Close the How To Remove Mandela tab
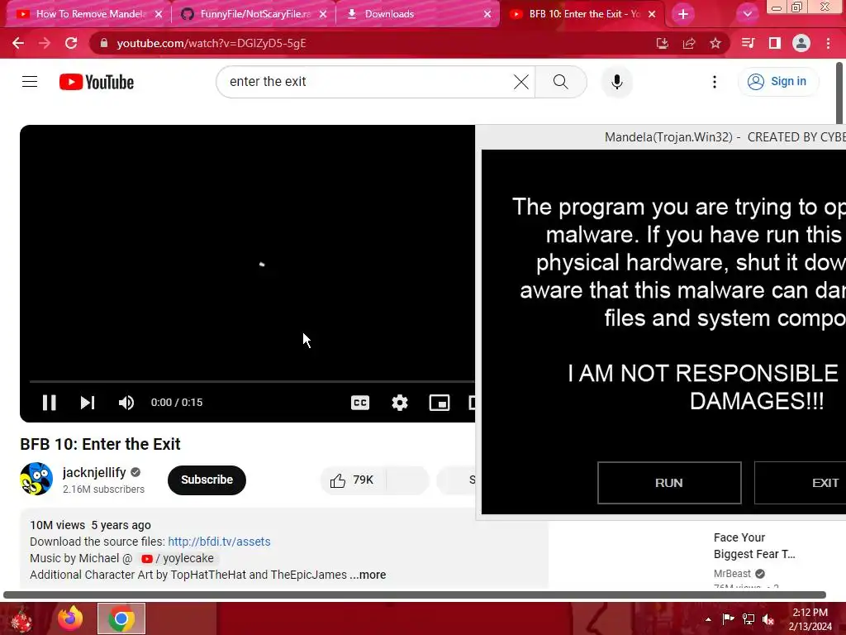The width and height of the screenshot is (846, 635). pos(159,14)
